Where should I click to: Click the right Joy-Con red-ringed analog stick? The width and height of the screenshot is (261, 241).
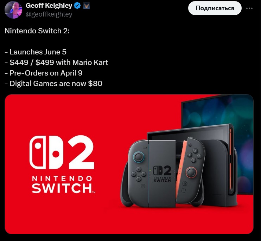(x=191, y=172)
